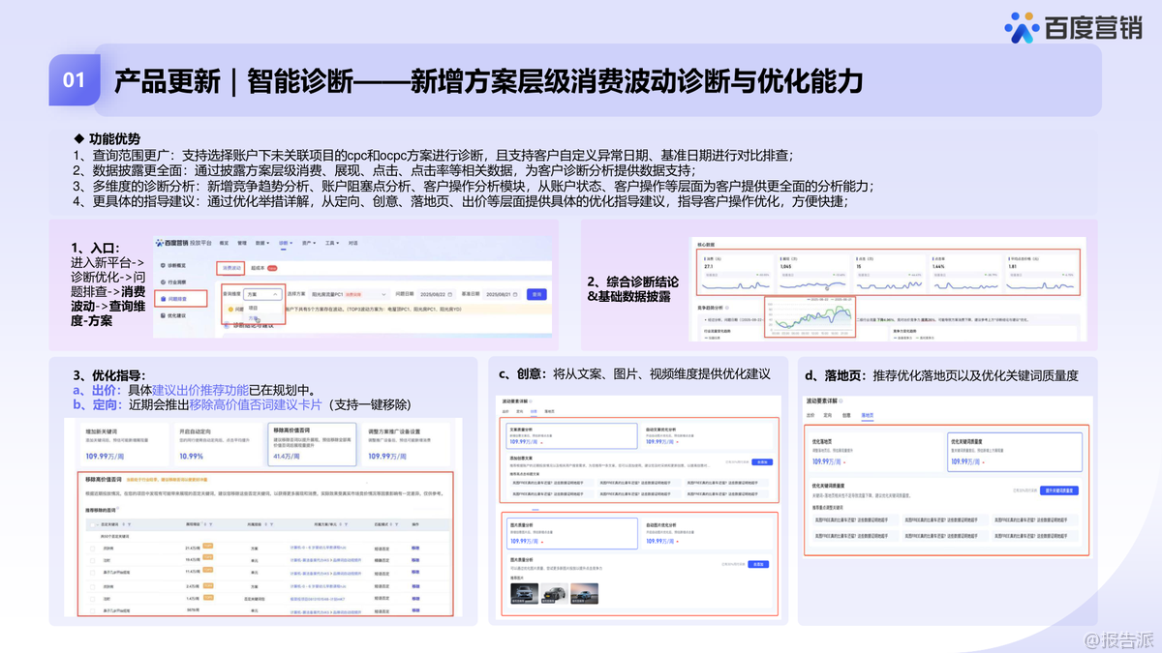Open the 诊断 menu in top navigation
The width and height of the screenshot is (1162, 653).
pyautogui.click(x=285, y=243)
